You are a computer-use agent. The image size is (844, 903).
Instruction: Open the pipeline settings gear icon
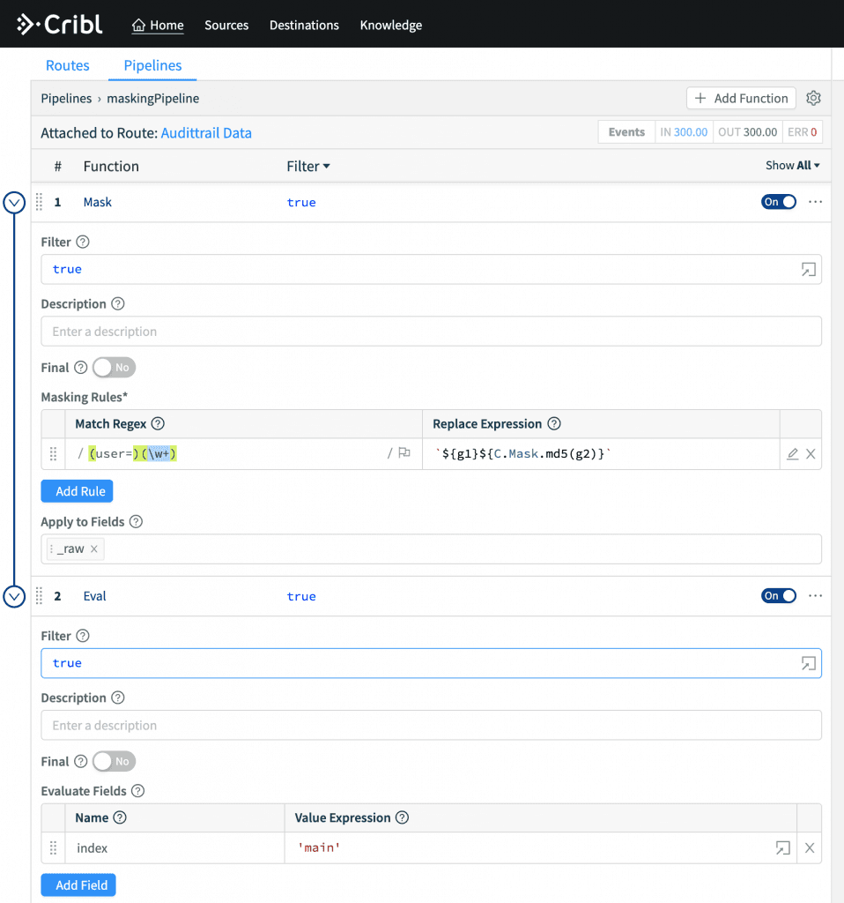[x=813, y=98]
